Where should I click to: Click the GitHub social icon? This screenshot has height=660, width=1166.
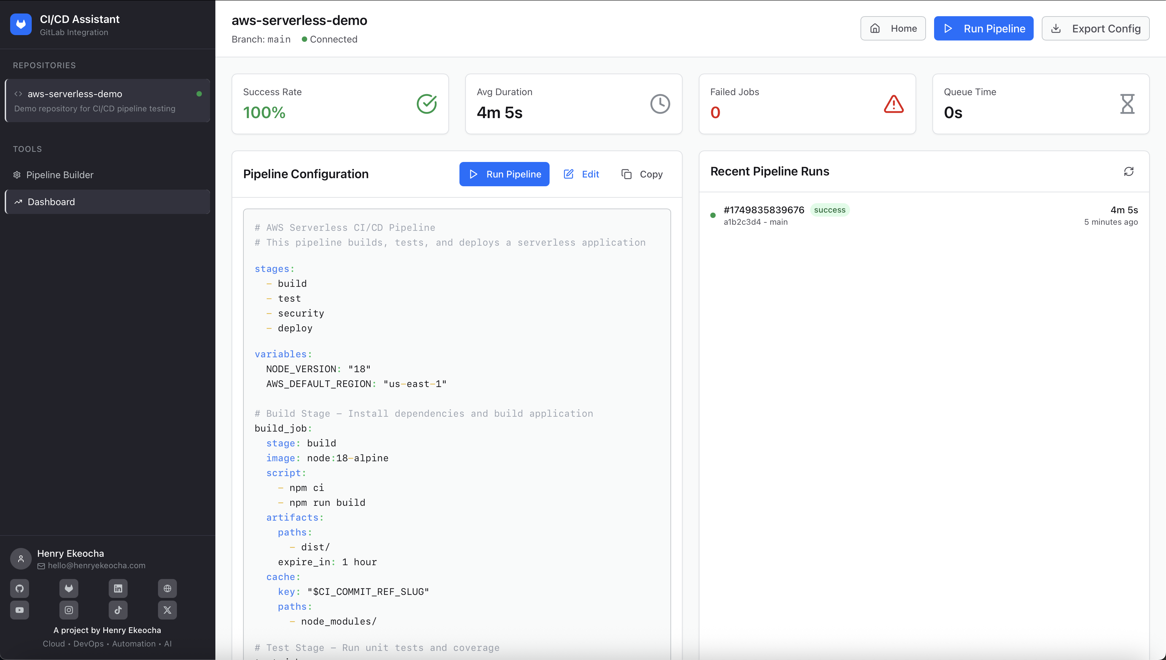20,588
